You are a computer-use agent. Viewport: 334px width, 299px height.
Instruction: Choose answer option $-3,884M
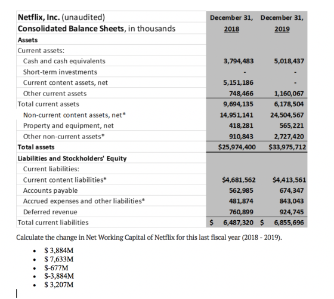pyautogui.click(x=59, y=276)
